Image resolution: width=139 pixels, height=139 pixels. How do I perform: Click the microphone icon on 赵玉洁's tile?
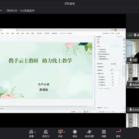(131, 109)
